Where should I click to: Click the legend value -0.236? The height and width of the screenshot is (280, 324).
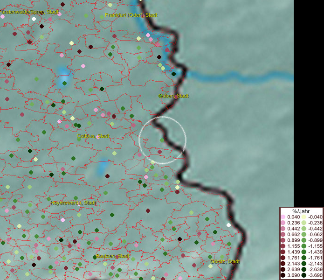pos(315,223)
